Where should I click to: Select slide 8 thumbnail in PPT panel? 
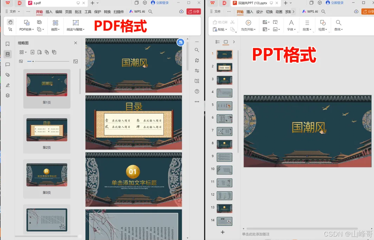(x=225, y=144)
